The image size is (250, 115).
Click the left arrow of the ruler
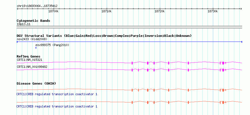(x=17, y=9)
